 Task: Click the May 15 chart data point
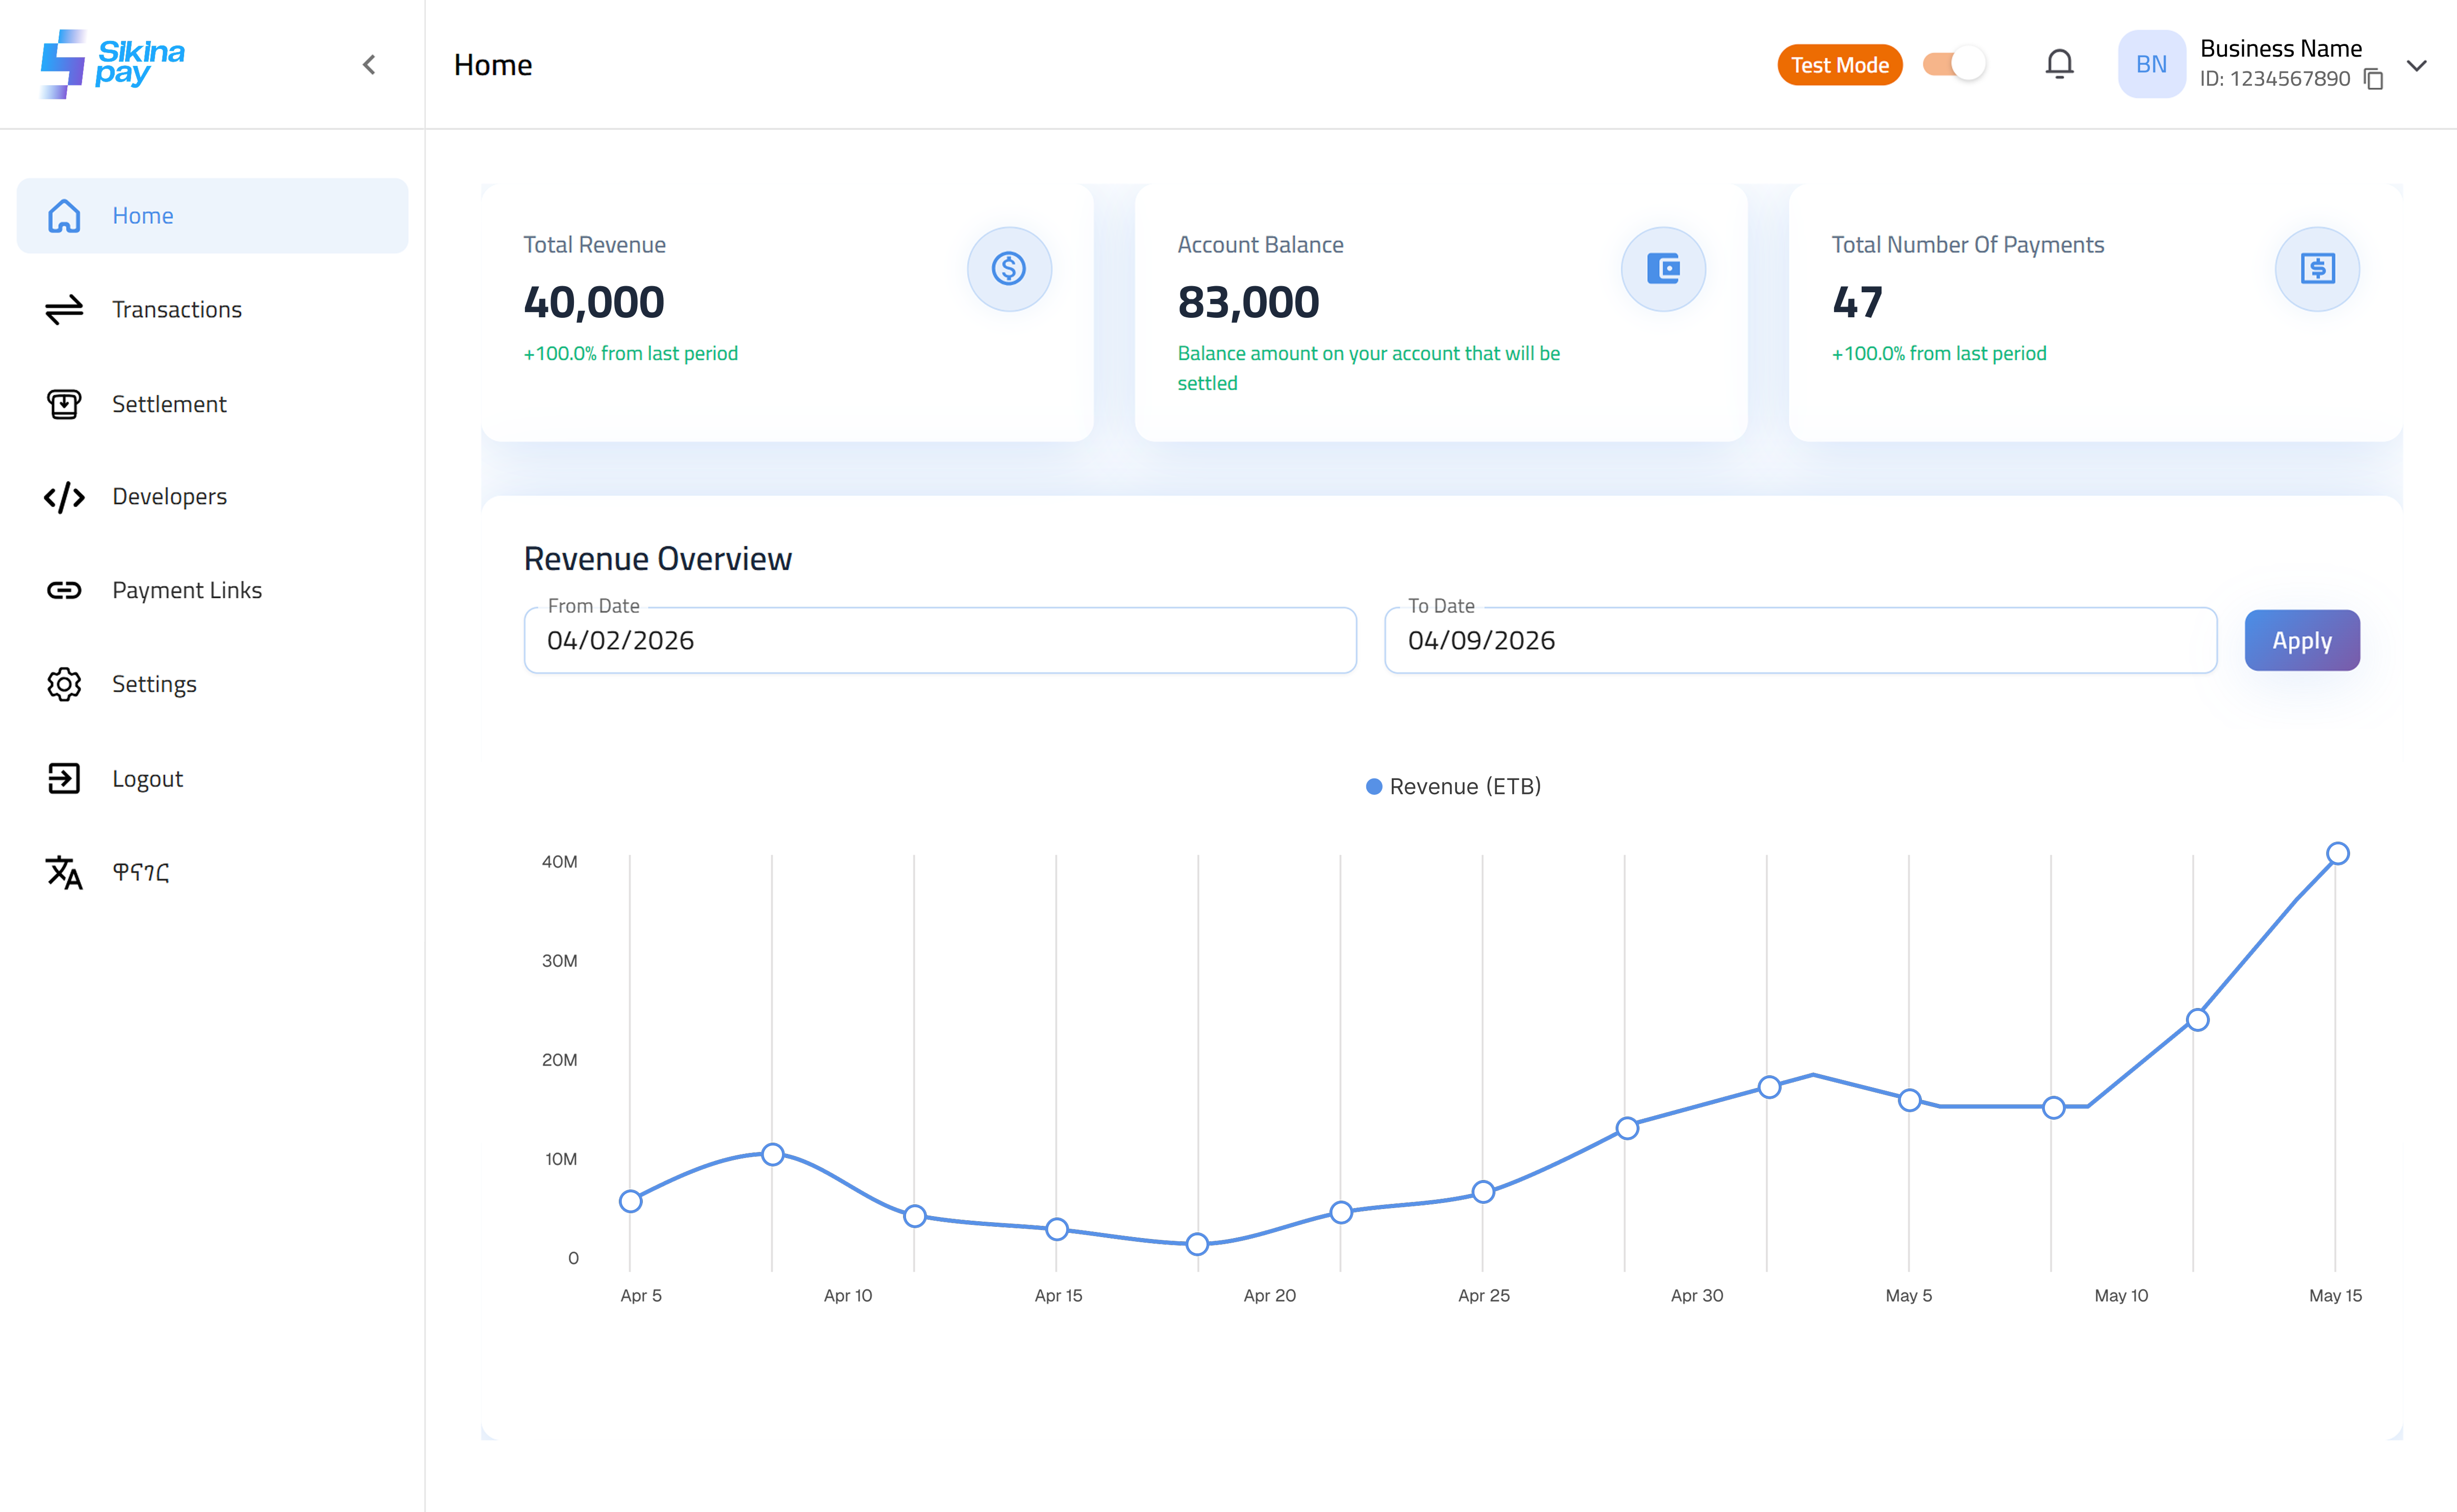pos(2337,854)
